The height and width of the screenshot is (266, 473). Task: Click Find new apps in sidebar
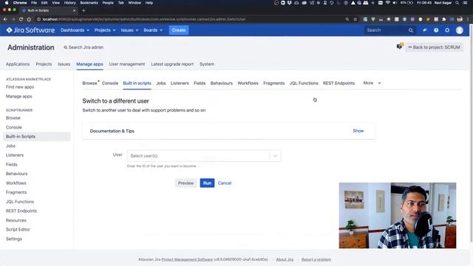[20, 87]
